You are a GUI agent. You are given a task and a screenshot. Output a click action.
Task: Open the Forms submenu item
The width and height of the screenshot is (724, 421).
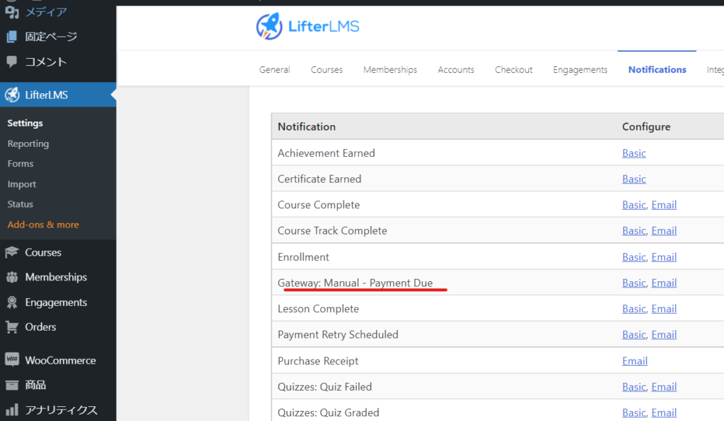21,164
